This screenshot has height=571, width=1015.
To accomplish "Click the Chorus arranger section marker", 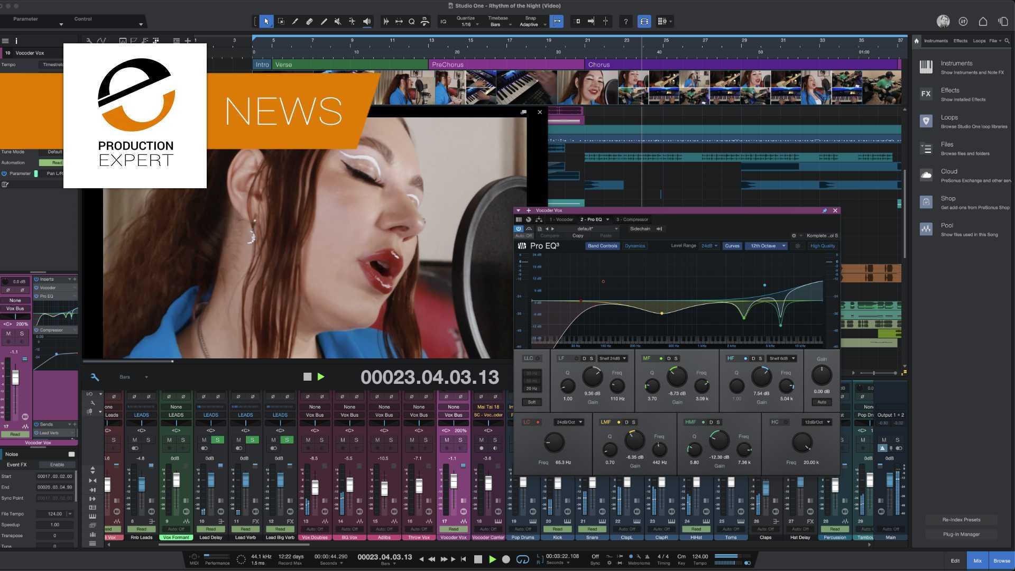I will pos(741,65).
